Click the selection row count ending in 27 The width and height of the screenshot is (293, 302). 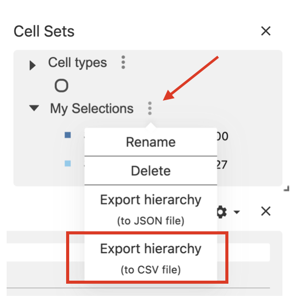[222, 165]
